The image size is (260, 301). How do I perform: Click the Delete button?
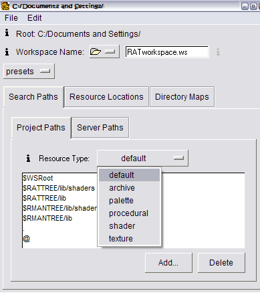point(221,263)
